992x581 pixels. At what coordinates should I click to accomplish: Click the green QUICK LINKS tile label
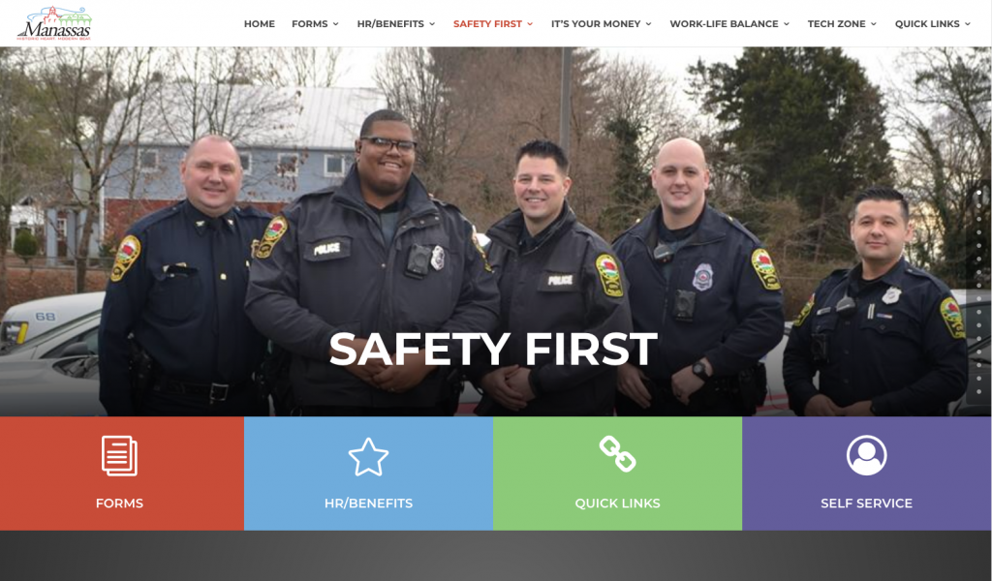[617, 504]
